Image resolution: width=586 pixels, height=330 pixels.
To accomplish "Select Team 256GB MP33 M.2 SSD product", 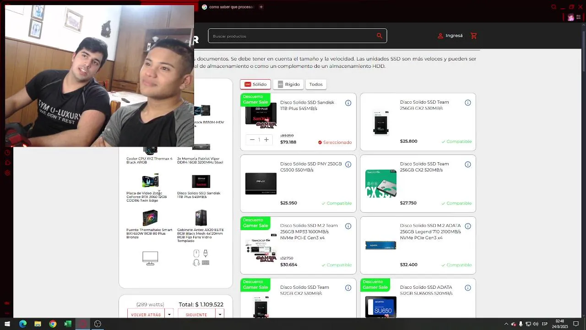I will pos(298,245).
